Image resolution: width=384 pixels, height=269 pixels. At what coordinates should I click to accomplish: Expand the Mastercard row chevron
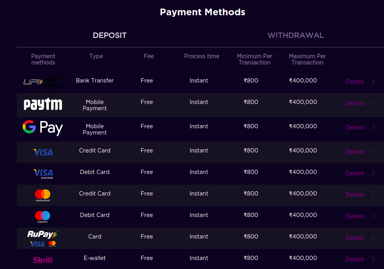coord(373,194)
